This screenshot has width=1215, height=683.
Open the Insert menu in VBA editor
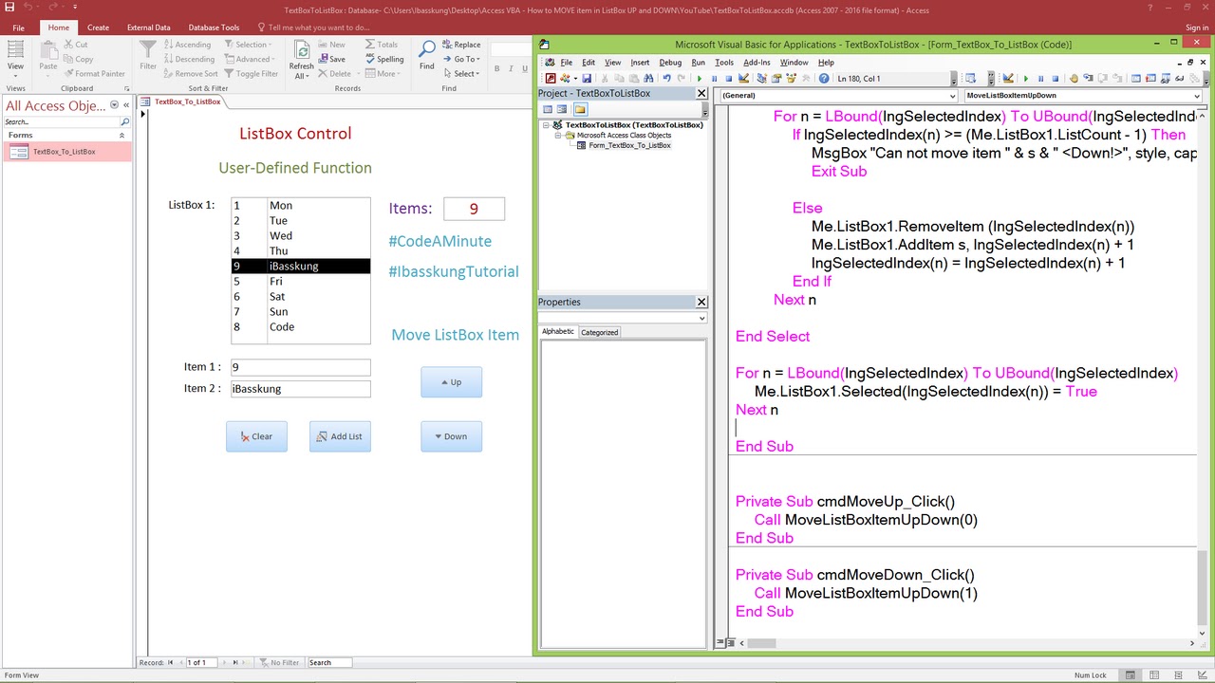tap(640, 63)
